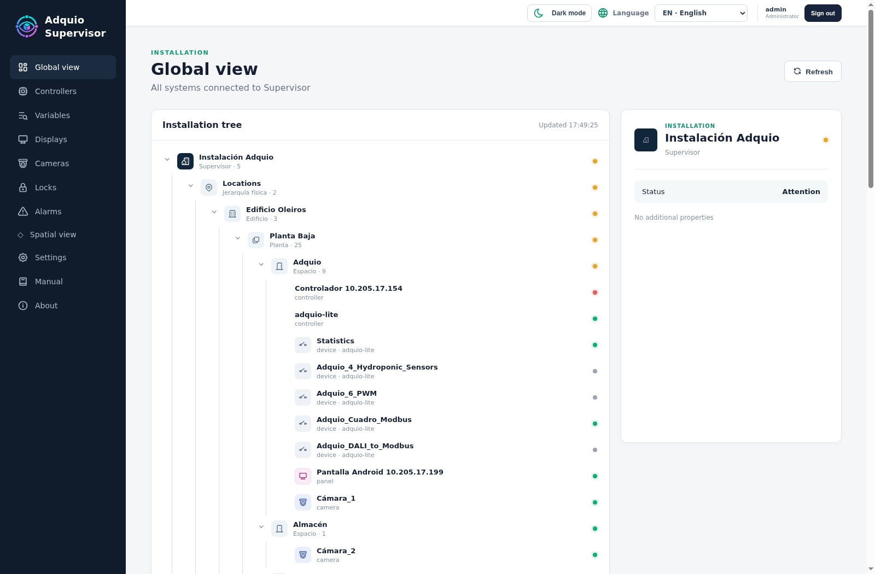This screenshot has width=875, height=574.
Task: Click the Displays monitor icon in sidebar
Action: pyautogui.click(x=23, y=139)
